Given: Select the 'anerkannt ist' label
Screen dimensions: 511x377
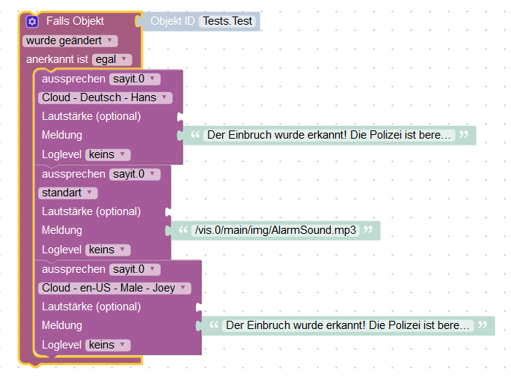Looking at the screenshot, I should click(57, 60).
